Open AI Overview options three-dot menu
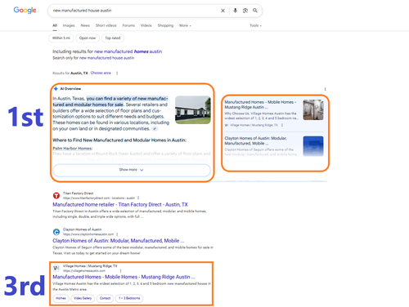409x307 pixels. point(325,89)
